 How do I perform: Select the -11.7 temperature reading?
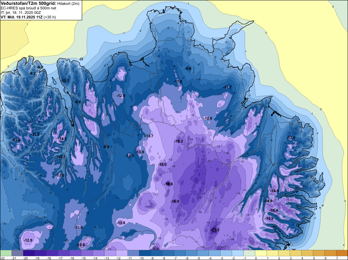pos(227,87)
